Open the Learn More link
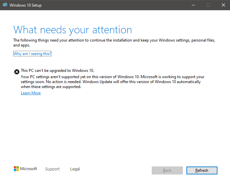The width and height of the screenshot is (230, 182). 31,93
